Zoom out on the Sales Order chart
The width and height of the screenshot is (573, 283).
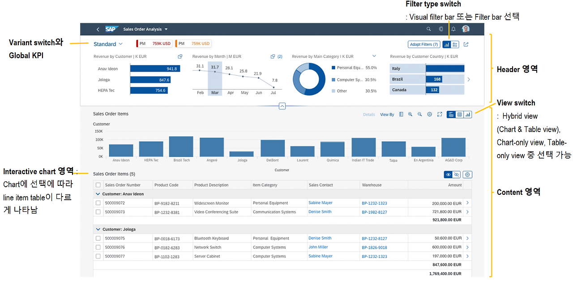click(x=419, y=115)
